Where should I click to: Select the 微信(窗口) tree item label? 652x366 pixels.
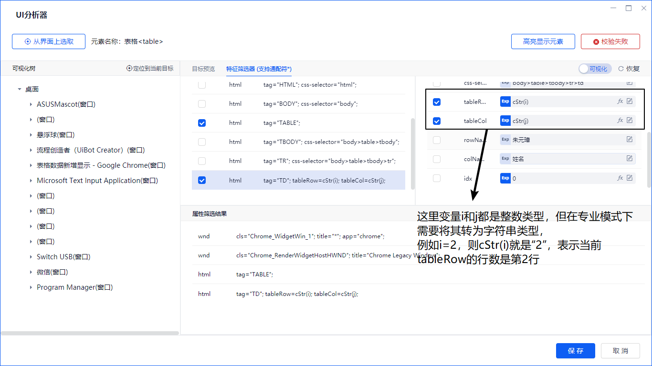point(53,272)
